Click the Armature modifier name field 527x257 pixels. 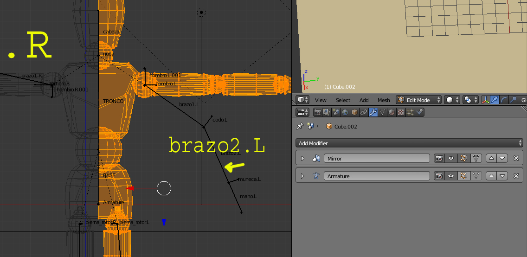[x=377, y=176]
